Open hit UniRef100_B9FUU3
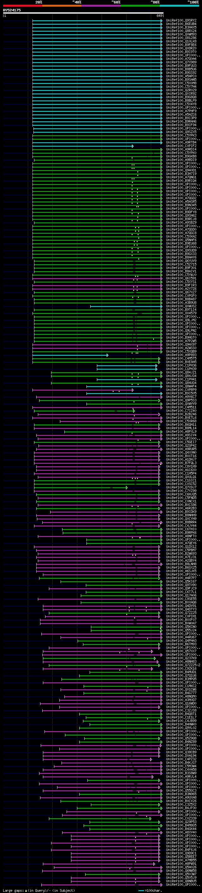 (181, 66)
